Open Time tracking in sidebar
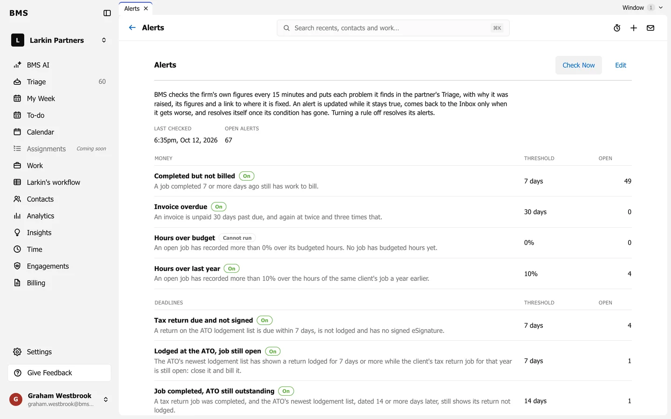This screenshot has width=671, height=419. 60,250
